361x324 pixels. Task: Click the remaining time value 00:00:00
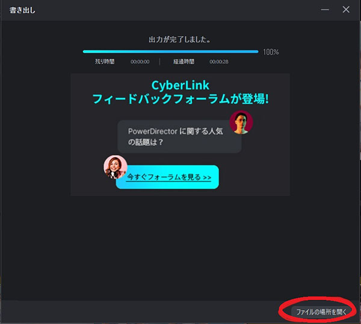(x=140, y=62)
